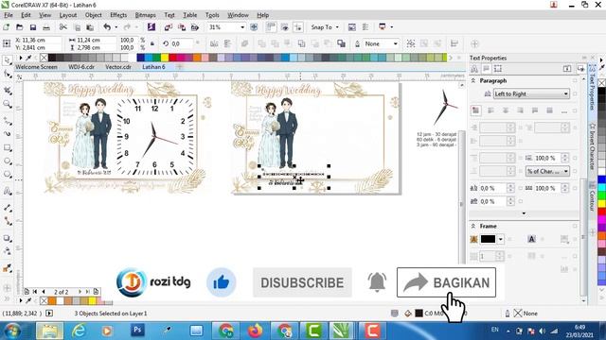This screenshot has height=340, width=606.
Task: Click the Frame tab icon in Text Properties
Action: point(498,69)
